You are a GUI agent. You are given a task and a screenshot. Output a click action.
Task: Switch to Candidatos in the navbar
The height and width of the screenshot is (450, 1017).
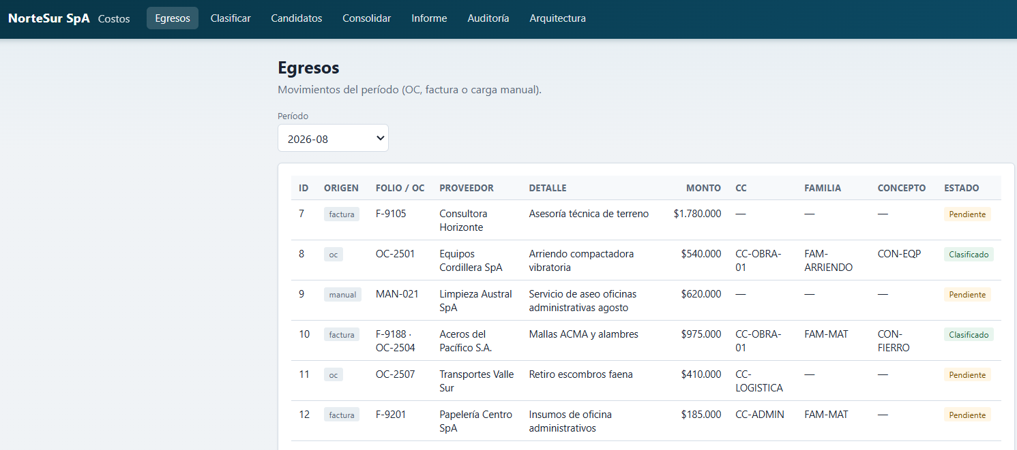(297, 18)
